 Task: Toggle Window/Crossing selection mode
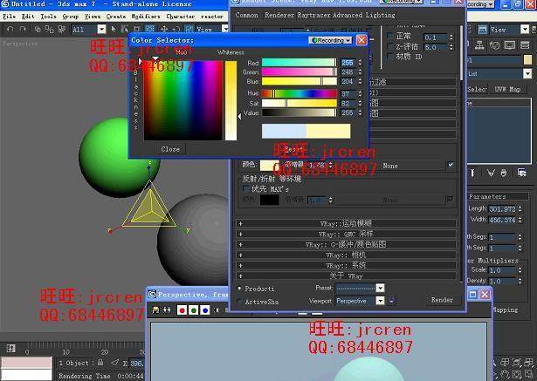(149, 30)
